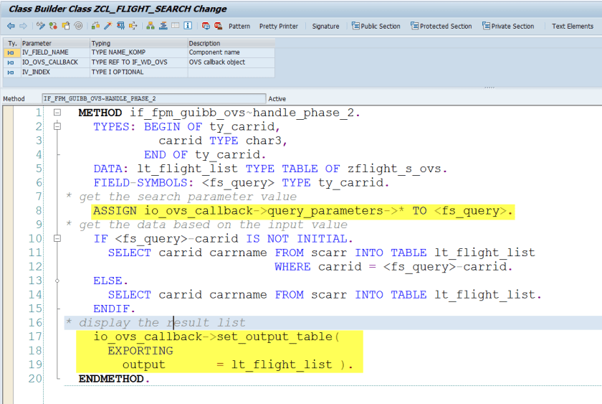Click the FIELD-SYMBOLS keyword on line 6

click(140, 182)
